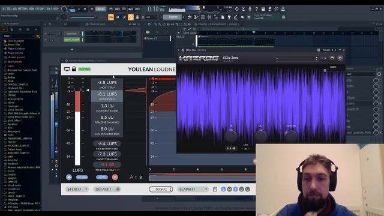Viewport: 384px width, 216px height.
Task: Switch to Youlean state B
Action: (141, 177)
